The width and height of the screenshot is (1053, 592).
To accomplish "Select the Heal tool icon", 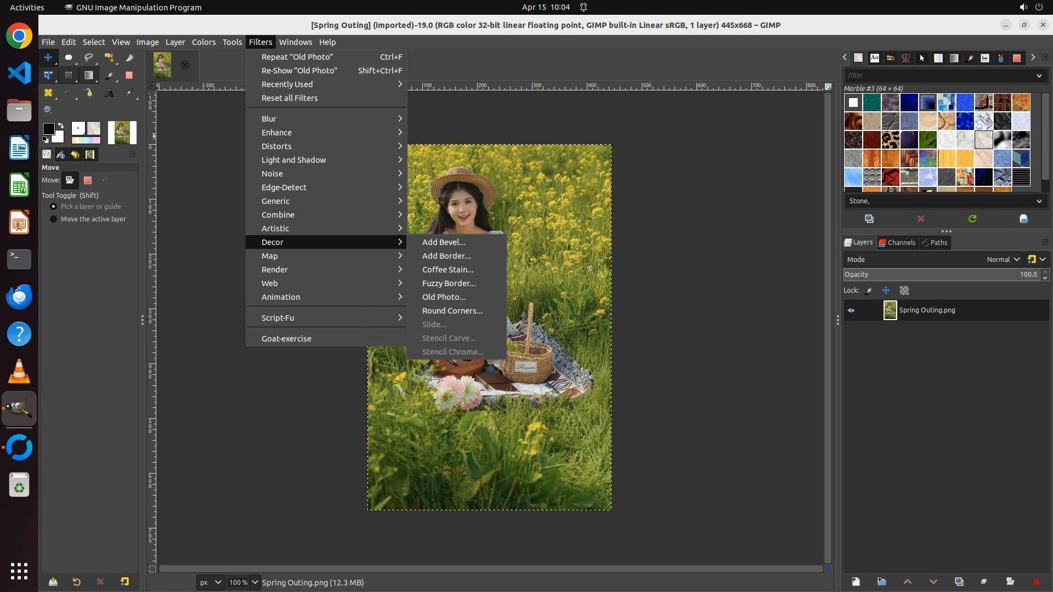I will click(48, 93).
